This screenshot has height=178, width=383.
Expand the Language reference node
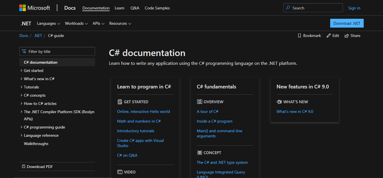[21, 135]
